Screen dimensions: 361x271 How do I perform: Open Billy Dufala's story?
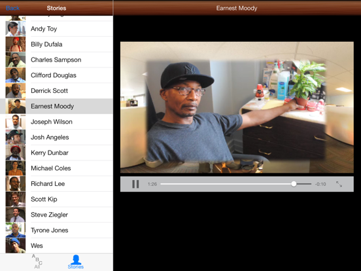pyautogui.click(x=56, y=45)
